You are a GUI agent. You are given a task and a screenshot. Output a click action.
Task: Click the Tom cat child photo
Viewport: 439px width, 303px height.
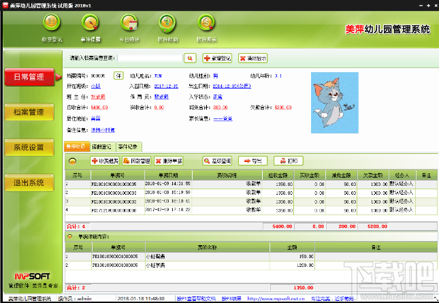(x=335, y=103)
